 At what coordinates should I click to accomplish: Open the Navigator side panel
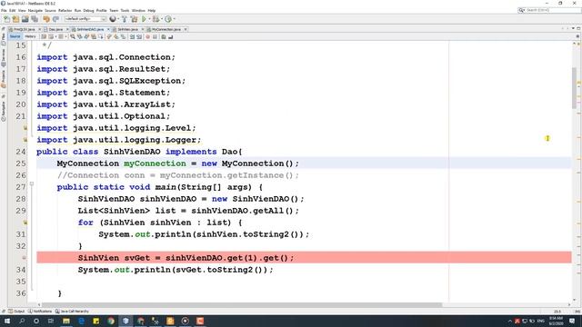(4, 111)
